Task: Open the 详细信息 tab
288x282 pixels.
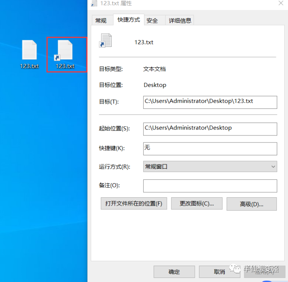Action: (x=180, y=20)
